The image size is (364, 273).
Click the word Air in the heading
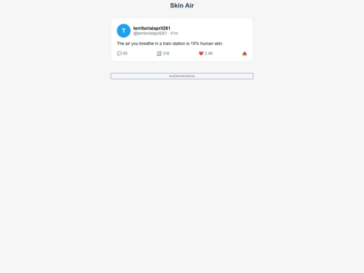click(189, 5)
